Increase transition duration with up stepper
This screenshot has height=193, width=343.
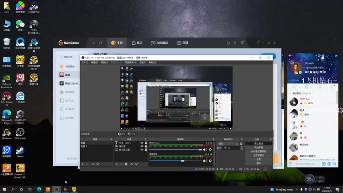coord(241,147)
